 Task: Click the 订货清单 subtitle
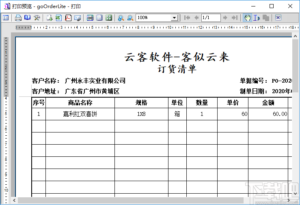coord(177,69)
